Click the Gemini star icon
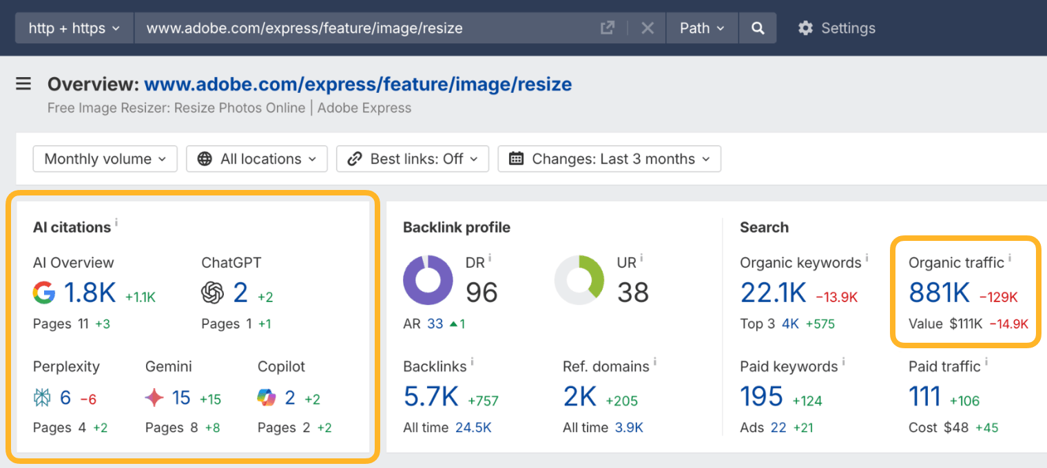Screen dimensions: 1047x468 click(154, 397)
